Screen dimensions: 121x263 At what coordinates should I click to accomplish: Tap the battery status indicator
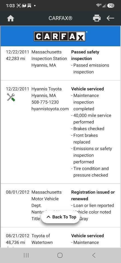111,6
